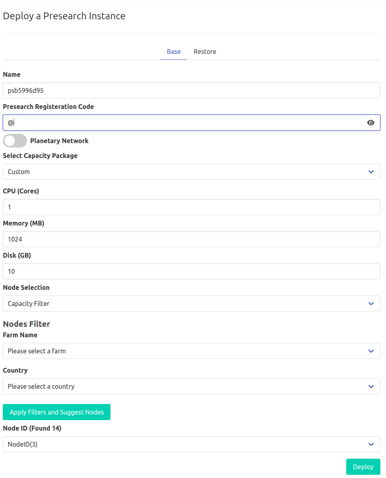Screen dimensions: 386x478
Task: Click the Memory MB input field
Action: tap(191, 239)
